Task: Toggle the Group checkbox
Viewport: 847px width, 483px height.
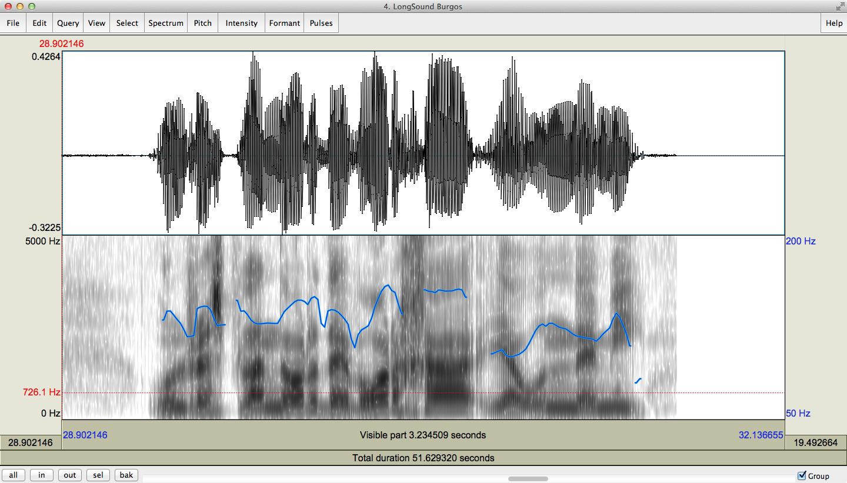Action: (802, 475)
